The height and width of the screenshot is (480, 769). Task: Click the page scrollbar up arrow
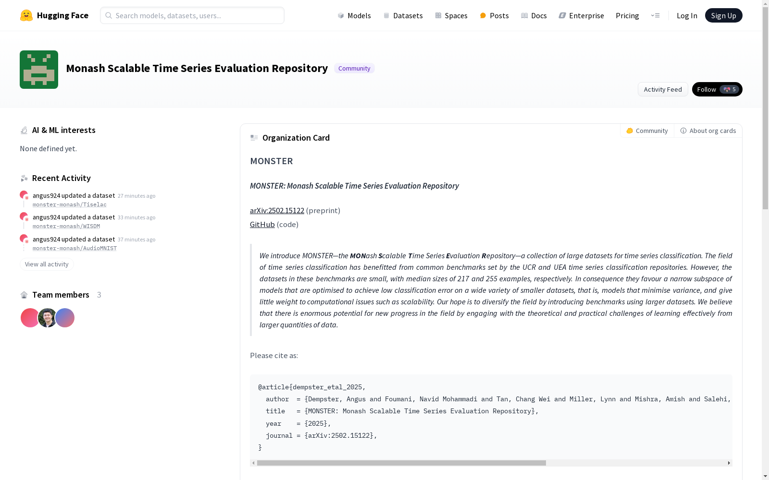point(765,3)
